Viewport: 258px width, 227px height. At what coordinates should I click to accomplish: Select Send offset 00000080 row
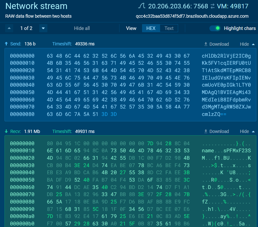118,114
